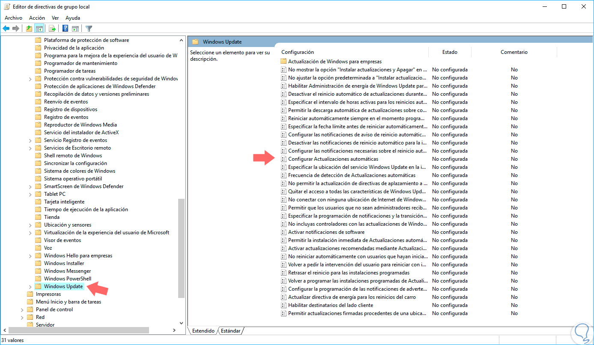
Task: Click the tree pane's scroll-right arrow
Action: pyautogui.click(x=174, y=330)
